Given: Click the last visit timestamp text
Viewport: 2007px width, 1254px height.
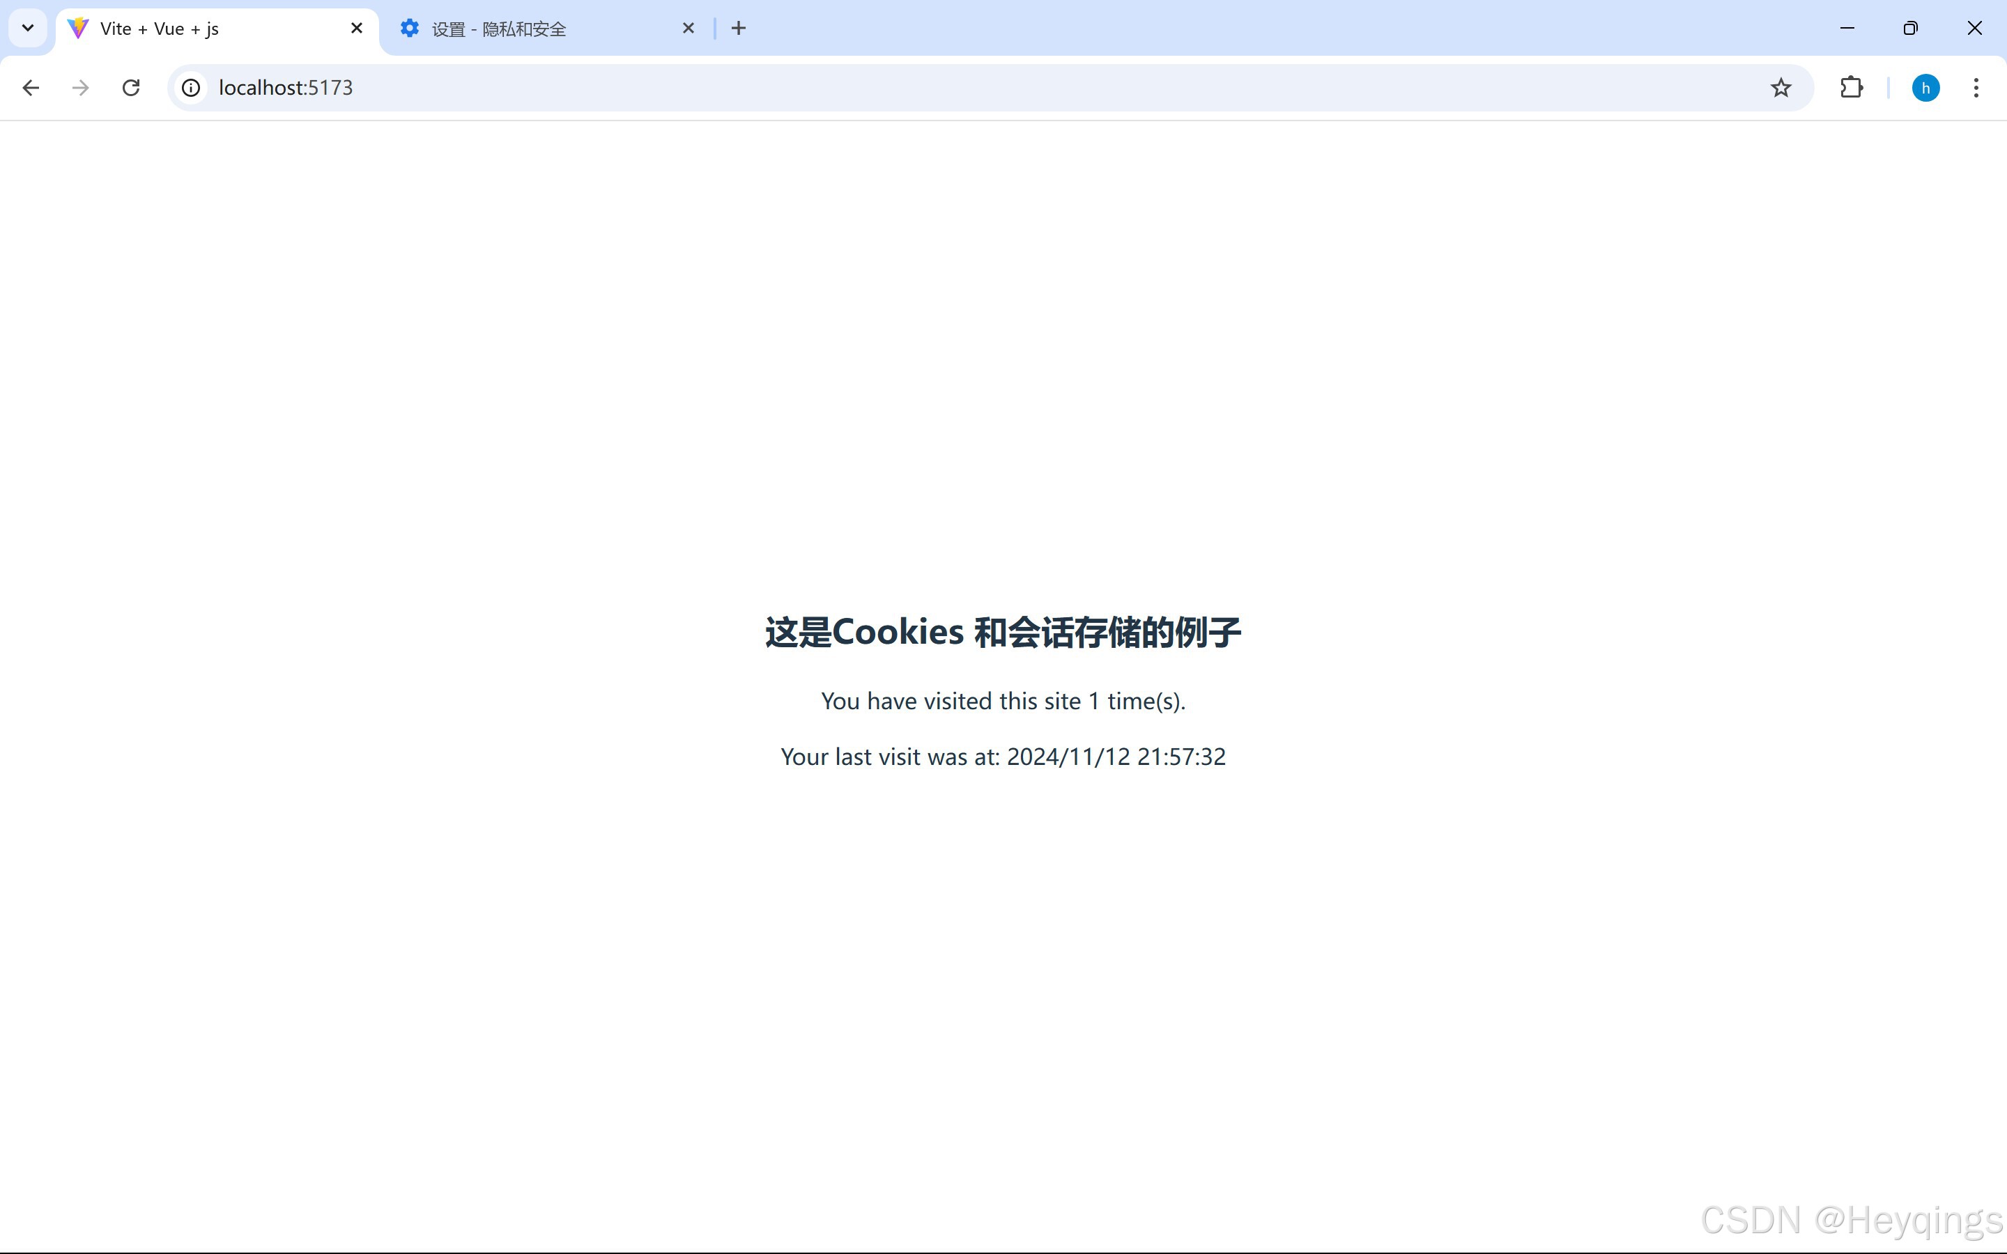Looking at the screenshot, I should (1003, 757).
